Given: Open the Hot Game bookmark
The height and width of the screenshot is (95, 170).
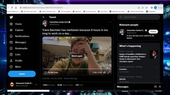Looking at the screenshot, I should pos(103,12).
